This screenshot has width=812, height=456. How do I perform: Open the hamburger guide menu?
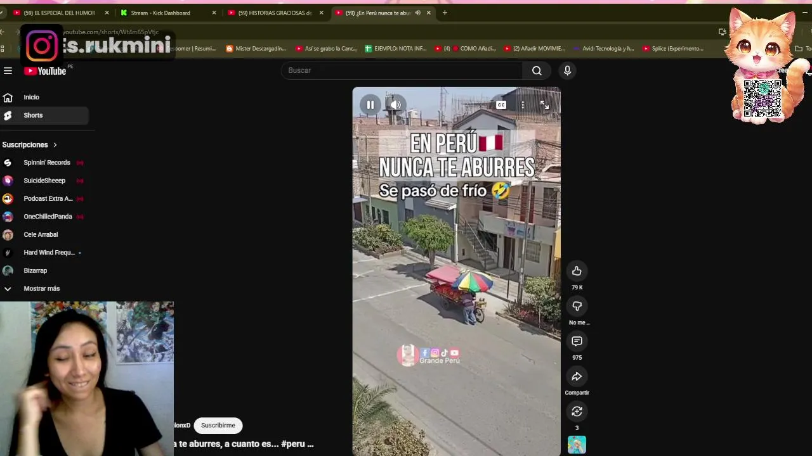8,71
